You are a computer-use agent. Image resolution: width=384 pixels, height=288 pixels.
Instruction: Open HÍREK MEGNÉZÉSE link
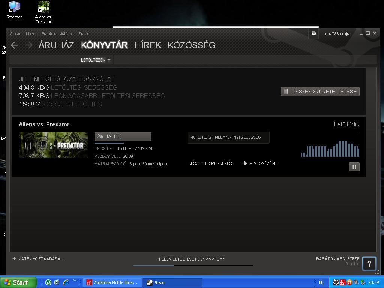pyautogui.click(x=259, y=163)
